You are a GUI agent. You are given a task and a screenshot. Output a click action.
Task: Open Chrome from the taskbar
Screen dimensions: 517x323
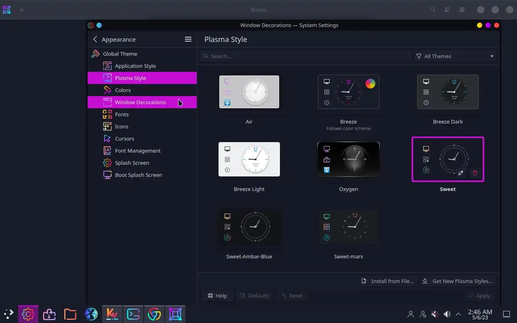click(154, 314)
